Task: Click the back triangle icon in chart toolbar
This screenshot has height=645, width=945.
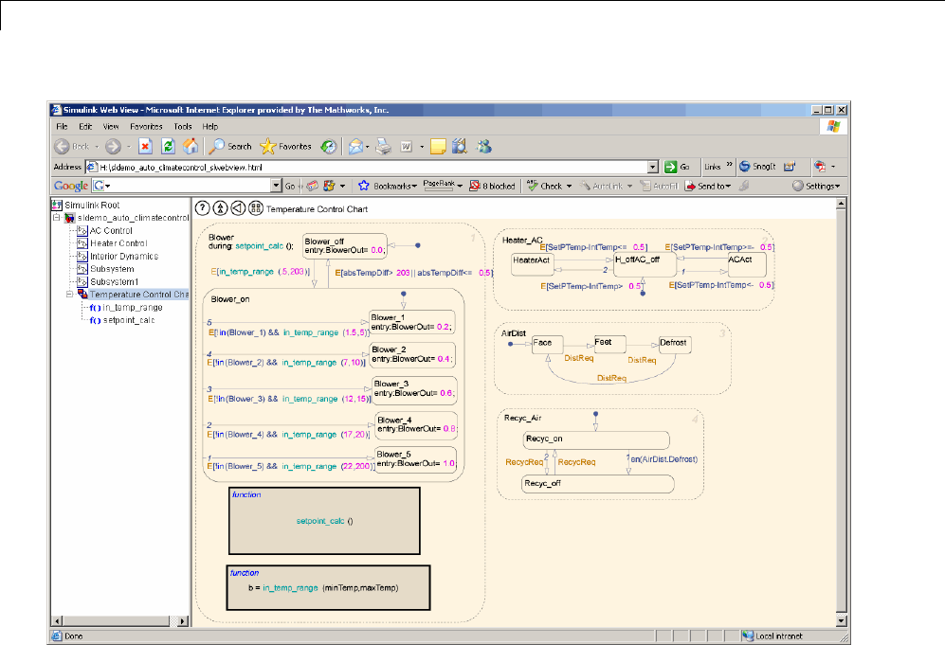Action: pos(238,208)
